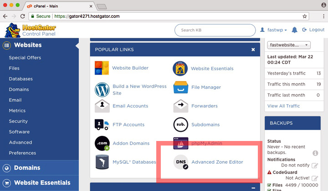Log out using the Logout link

313,30
